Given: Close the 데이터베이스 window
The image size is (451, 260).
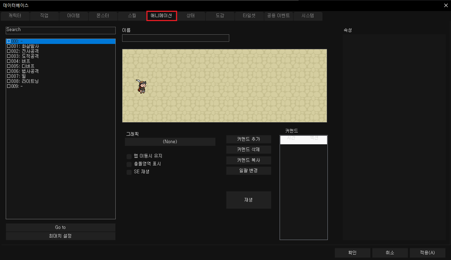Looking at the screenshot, I should [445, 5].
